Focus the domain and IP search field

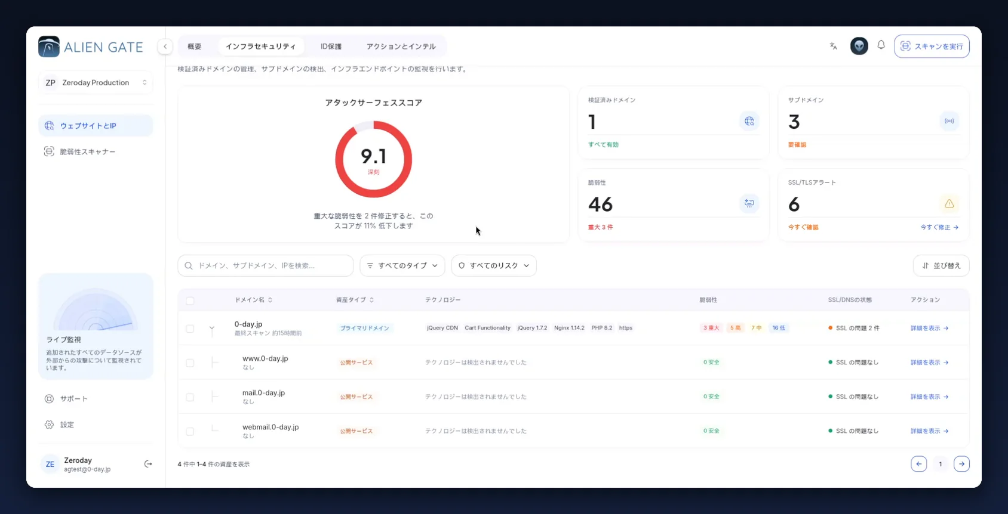pyautogui.click(x=266, y=265)
